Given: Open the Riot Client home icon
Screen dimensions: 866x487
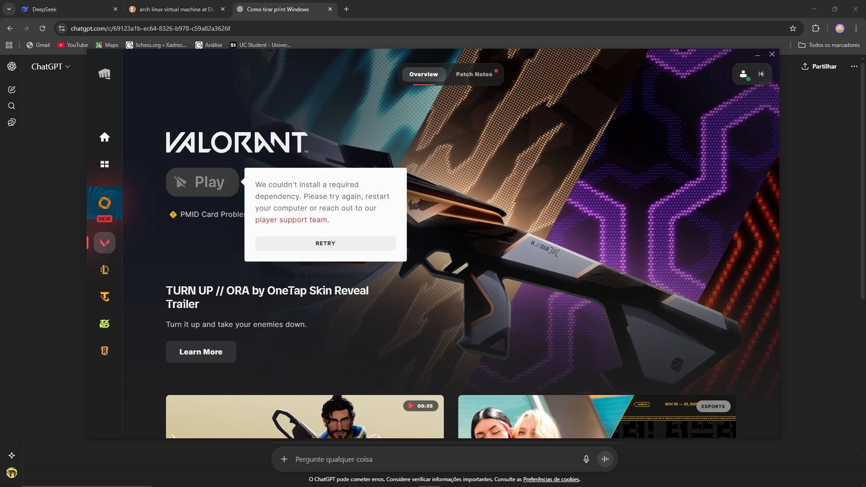Looking at the screenshot, I should (x=104, y=137).
